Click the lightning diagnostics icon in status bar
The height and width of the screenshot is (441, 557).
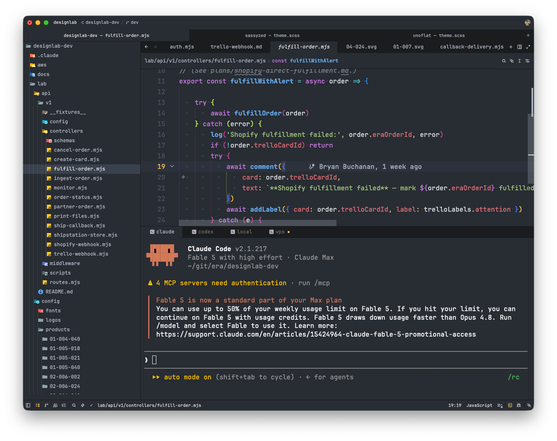point(83,405)
